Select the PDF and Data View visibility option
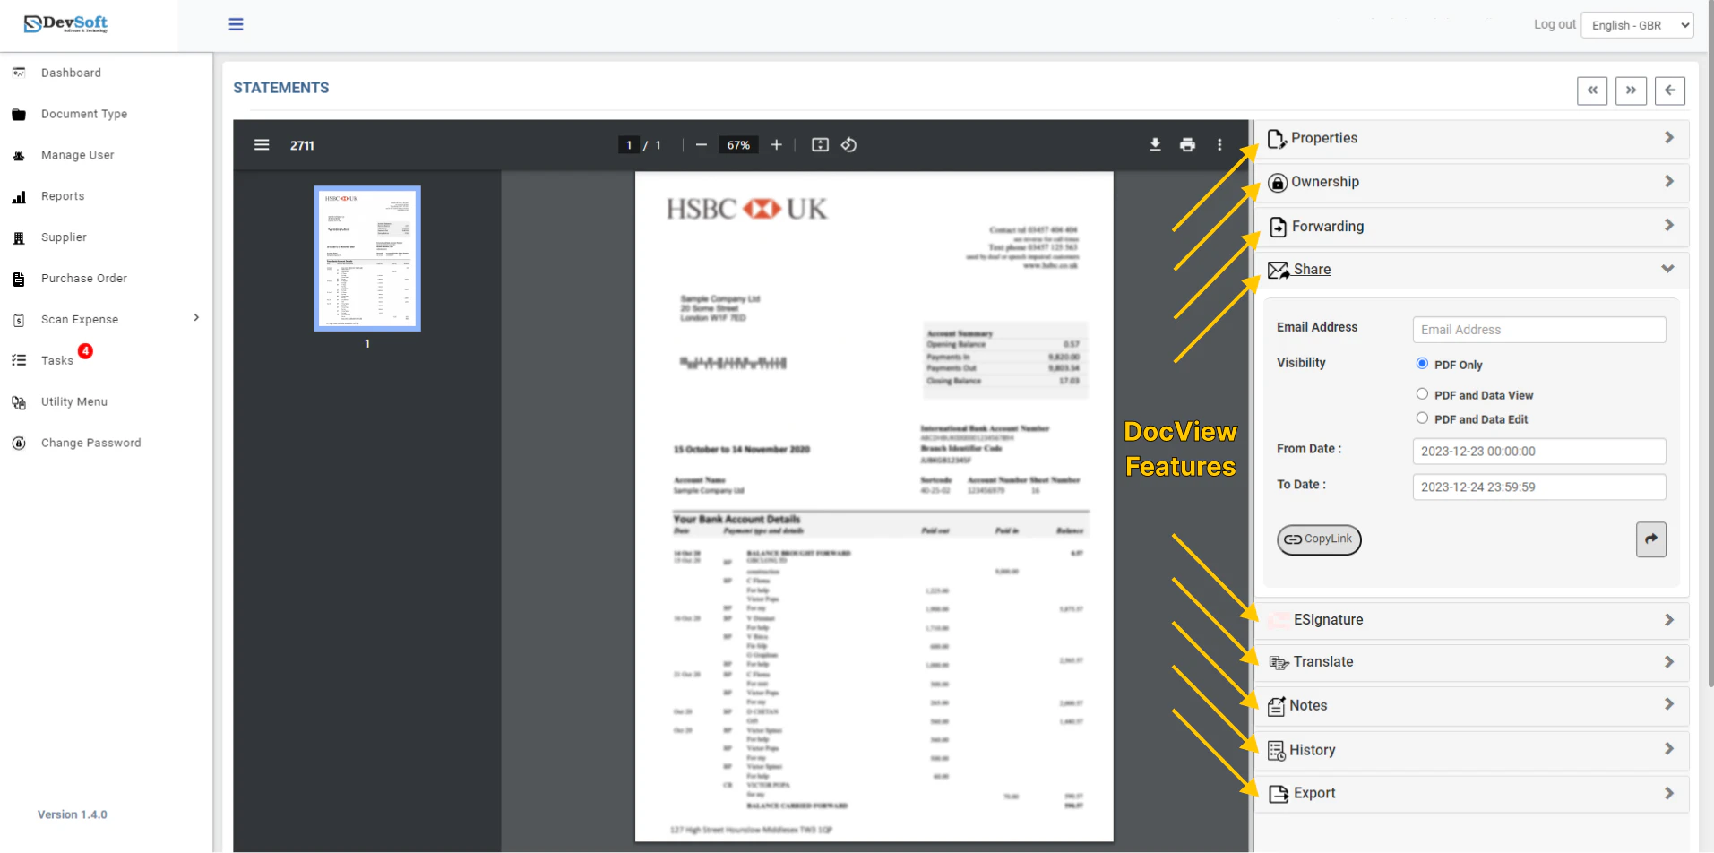 click(x=1421, y=393)
